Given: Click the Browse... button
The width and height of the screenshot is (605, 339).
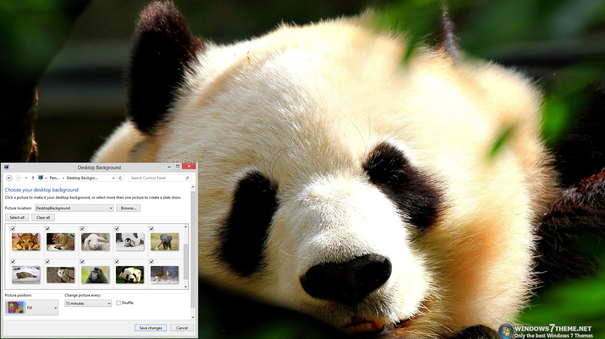Looking at the screenshot, I should 128,208.
